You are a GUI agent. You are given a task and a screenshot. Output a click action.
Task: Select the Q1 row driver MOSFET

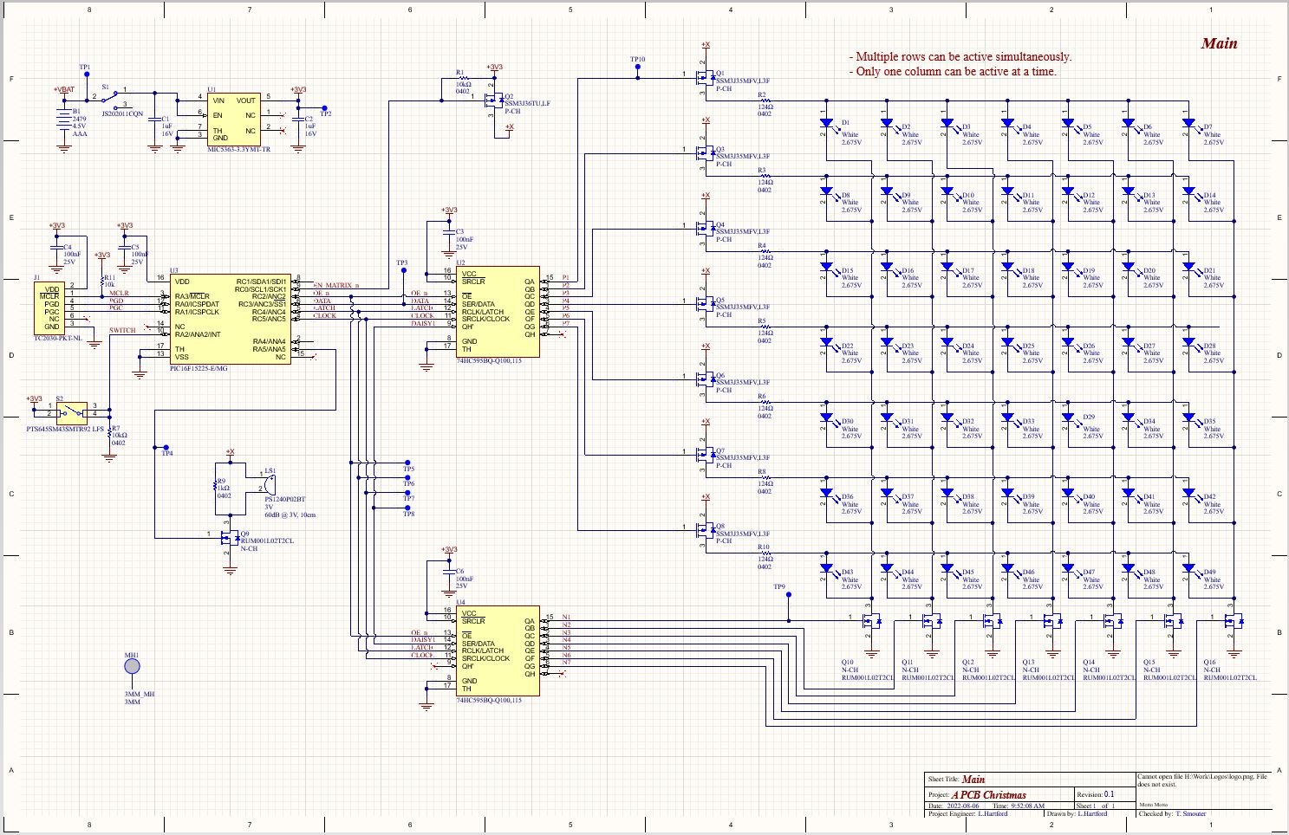pos(704,76)
